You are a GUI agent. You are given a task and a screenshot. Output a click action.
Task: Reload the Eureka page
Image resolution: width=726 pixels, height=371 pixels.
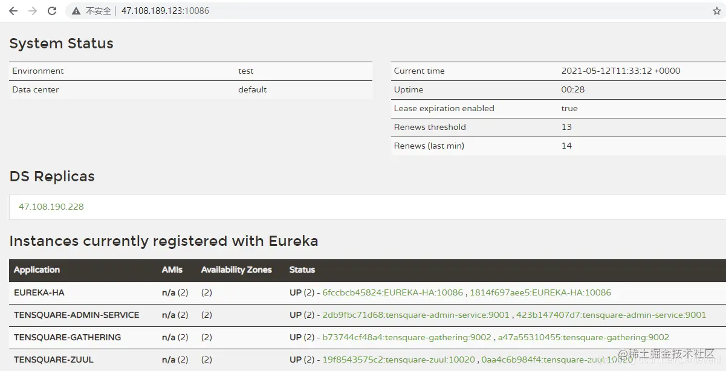point(52,11)
